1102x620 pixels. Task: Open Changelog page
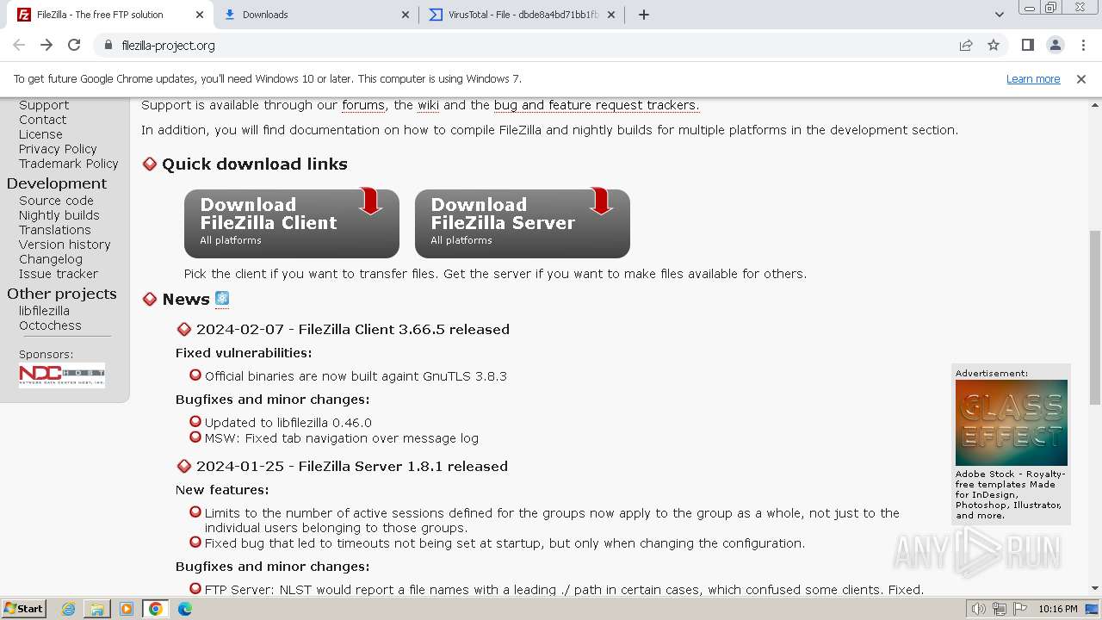point(51,259)
